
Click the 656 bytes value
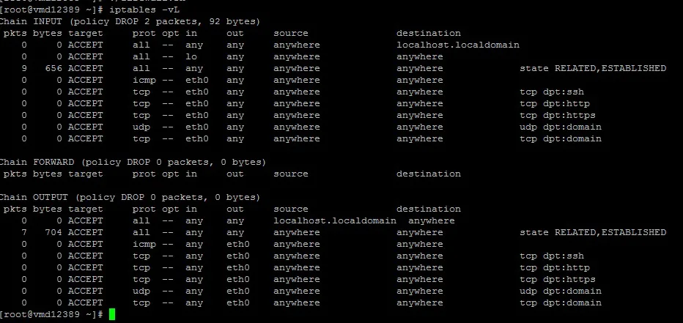53,68
